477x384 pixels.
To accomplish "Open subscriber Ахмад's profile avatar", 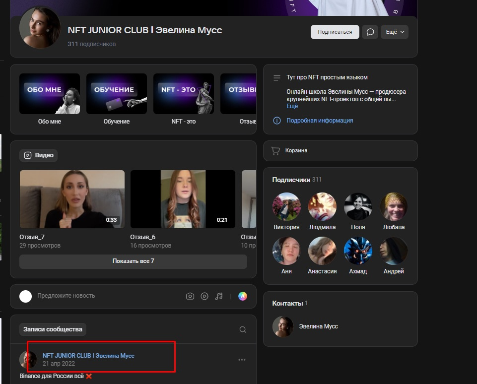I will (x=358, y=251).
